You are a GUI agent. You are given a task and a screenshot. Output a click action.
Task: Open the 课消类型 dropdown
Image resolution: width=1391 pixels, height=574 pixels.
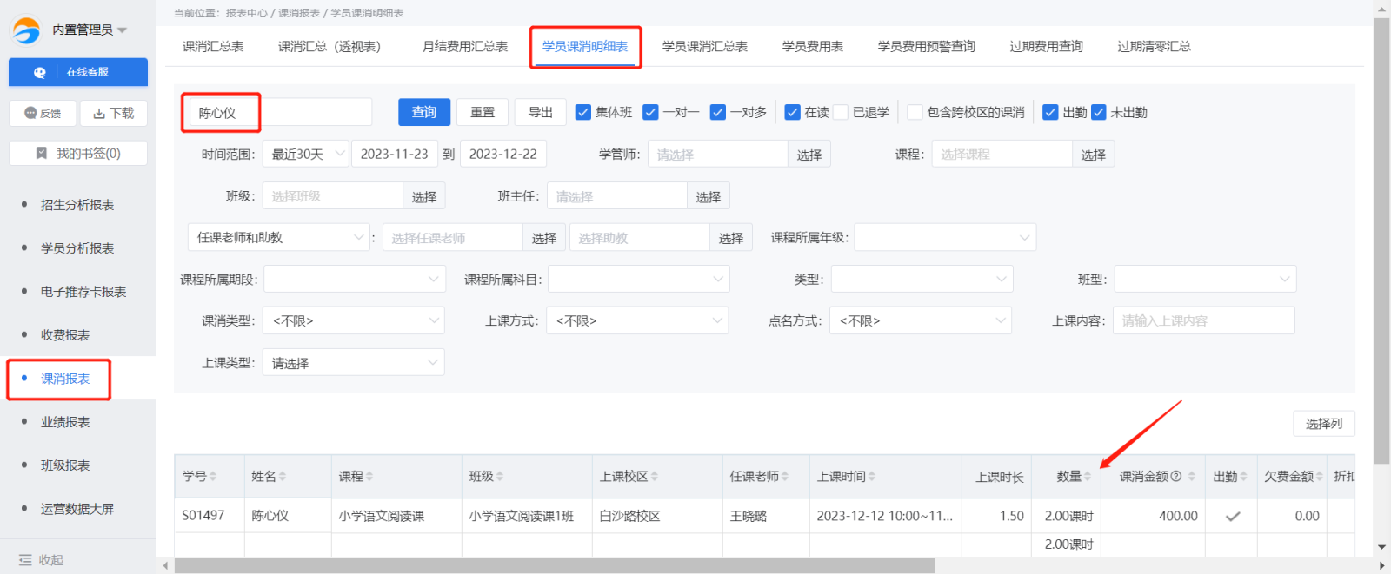(x=354, y=320)
